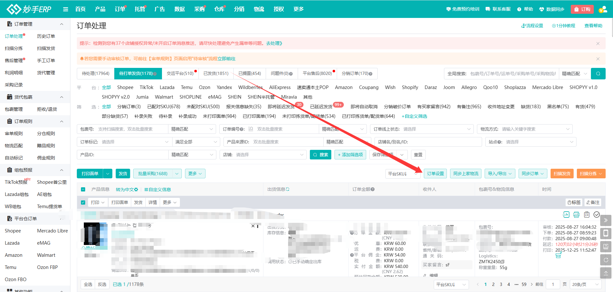
Task: Click the help icon beside 订单金额 column header
Action: point(373,189)
